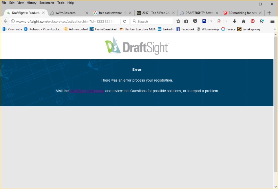Switch to the 2017 - Top 5 Free CAD tab
This screenshot has width=278, height=189.
pos(156,13)
